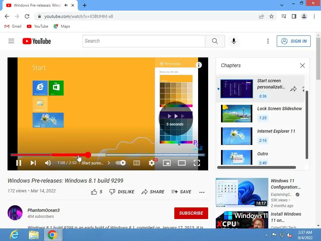Mute the video player volume
This screenshot has width=321, height=241.
click(48, 163)
